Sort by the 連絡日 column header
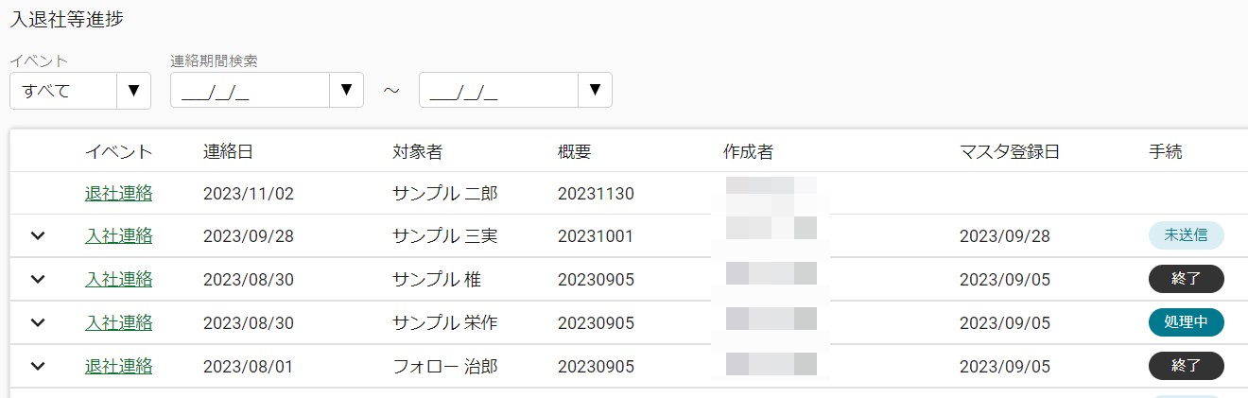This screenshot has width=1248, height=398. 228,151
